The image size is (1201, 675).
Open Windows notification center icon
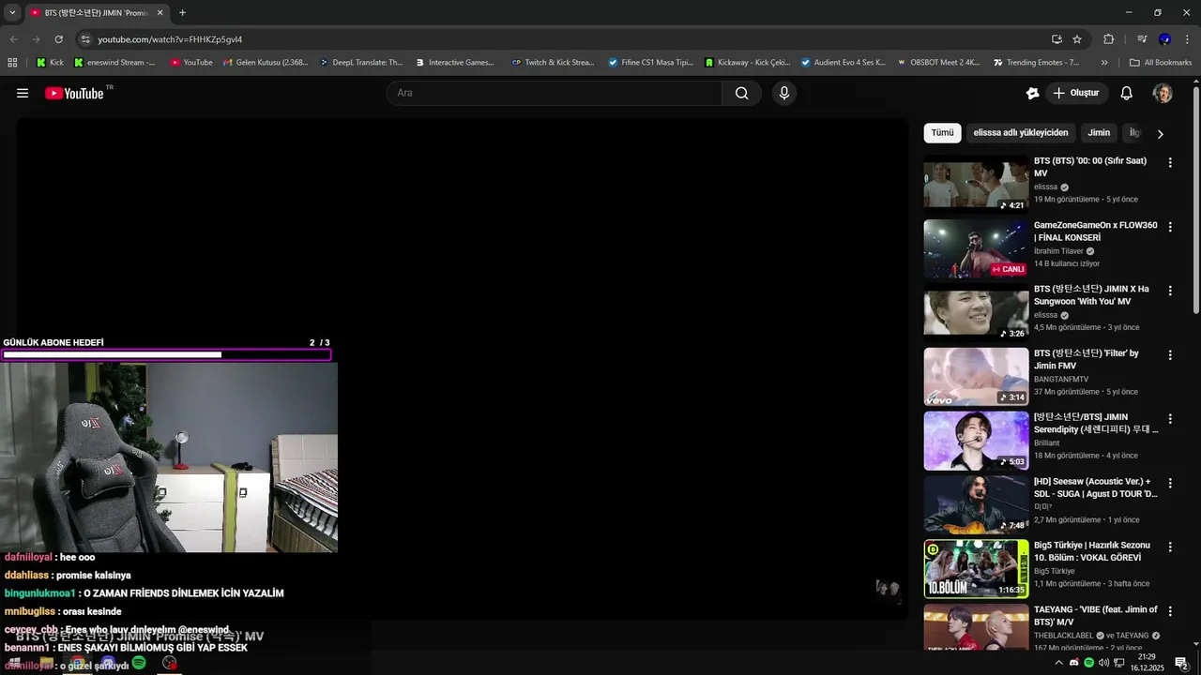(x=1181, y=663)
